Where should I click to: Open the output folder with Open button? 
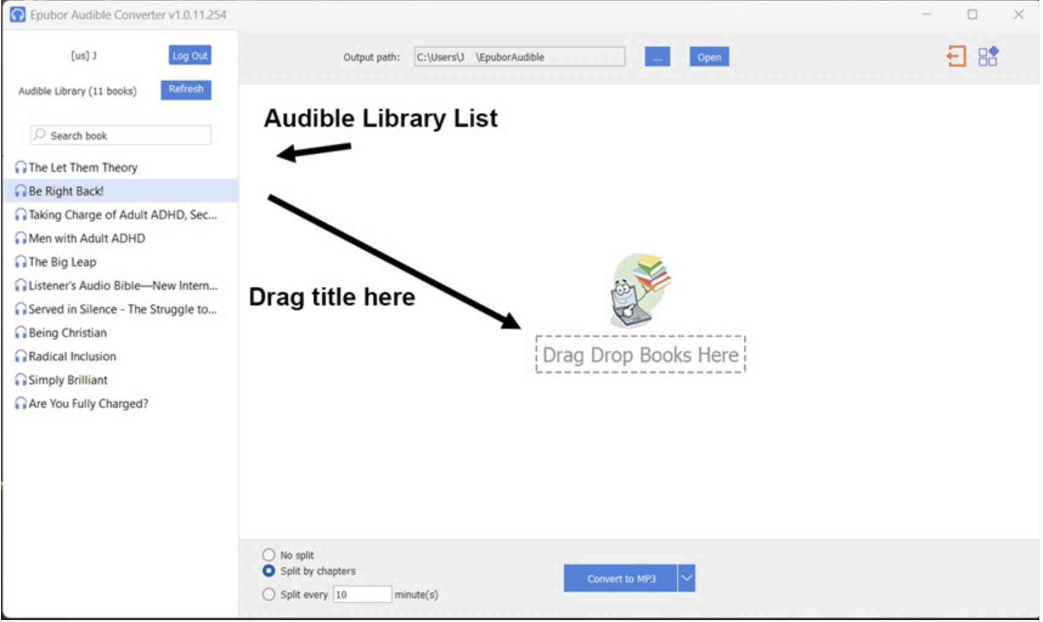tap(709, 56)
